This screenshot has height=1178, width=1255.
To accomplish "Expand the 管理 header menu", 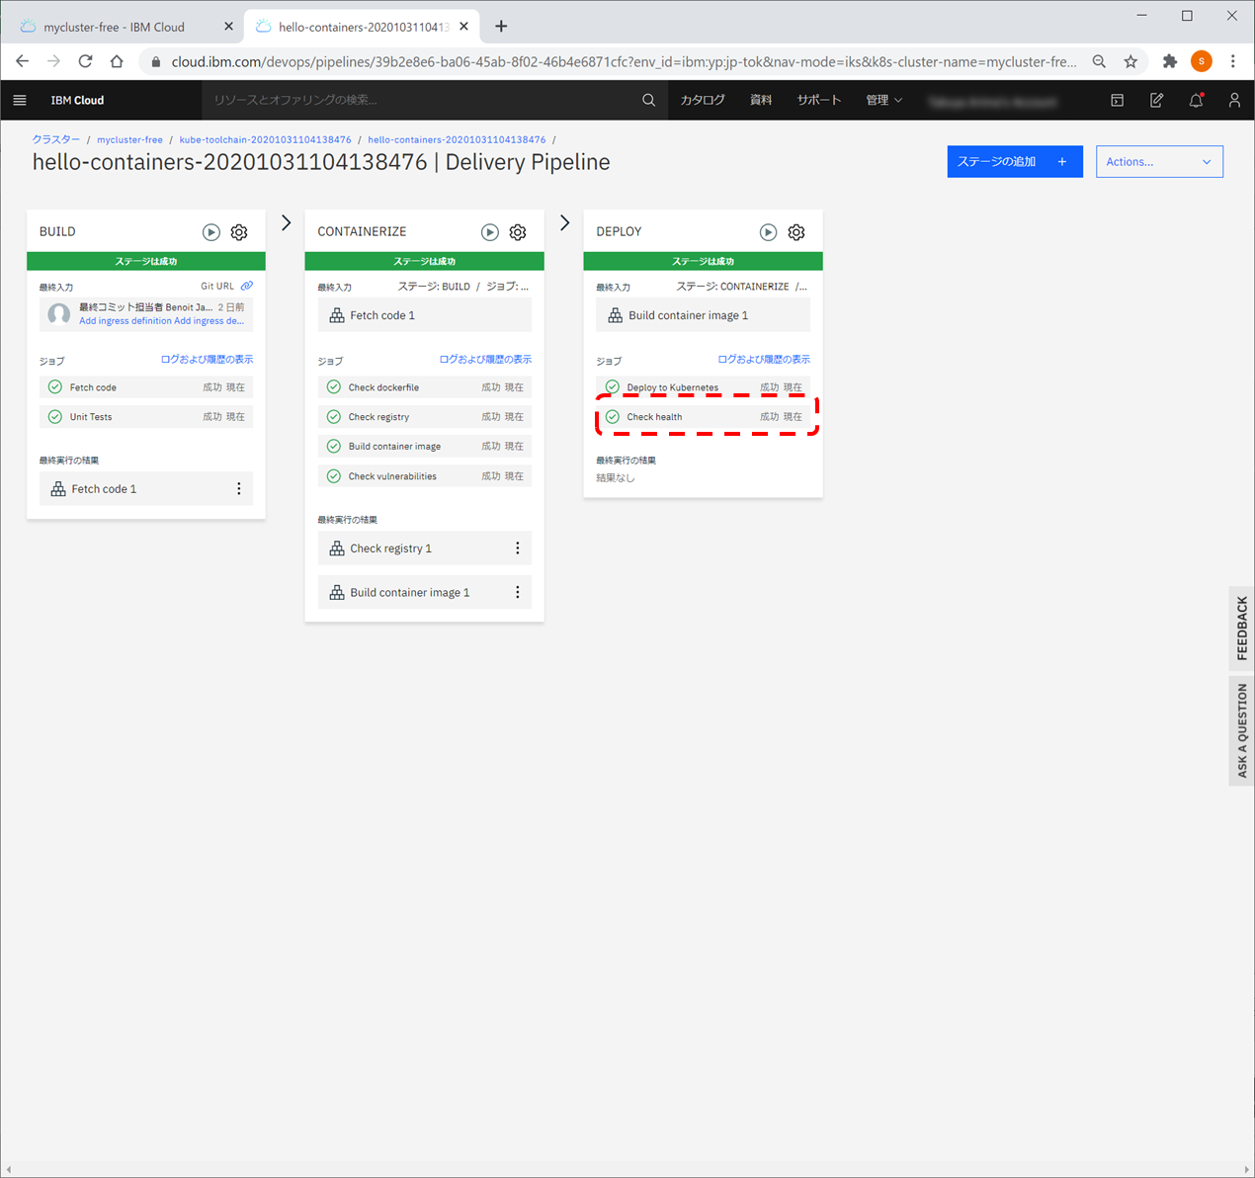I will tap(884, 100).
